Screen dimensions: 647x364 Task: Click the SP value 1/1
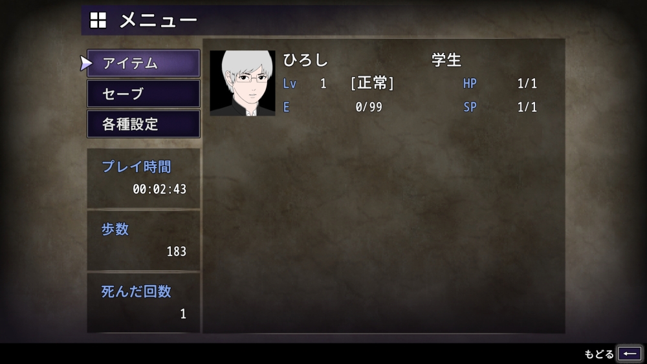click(527, 107)
